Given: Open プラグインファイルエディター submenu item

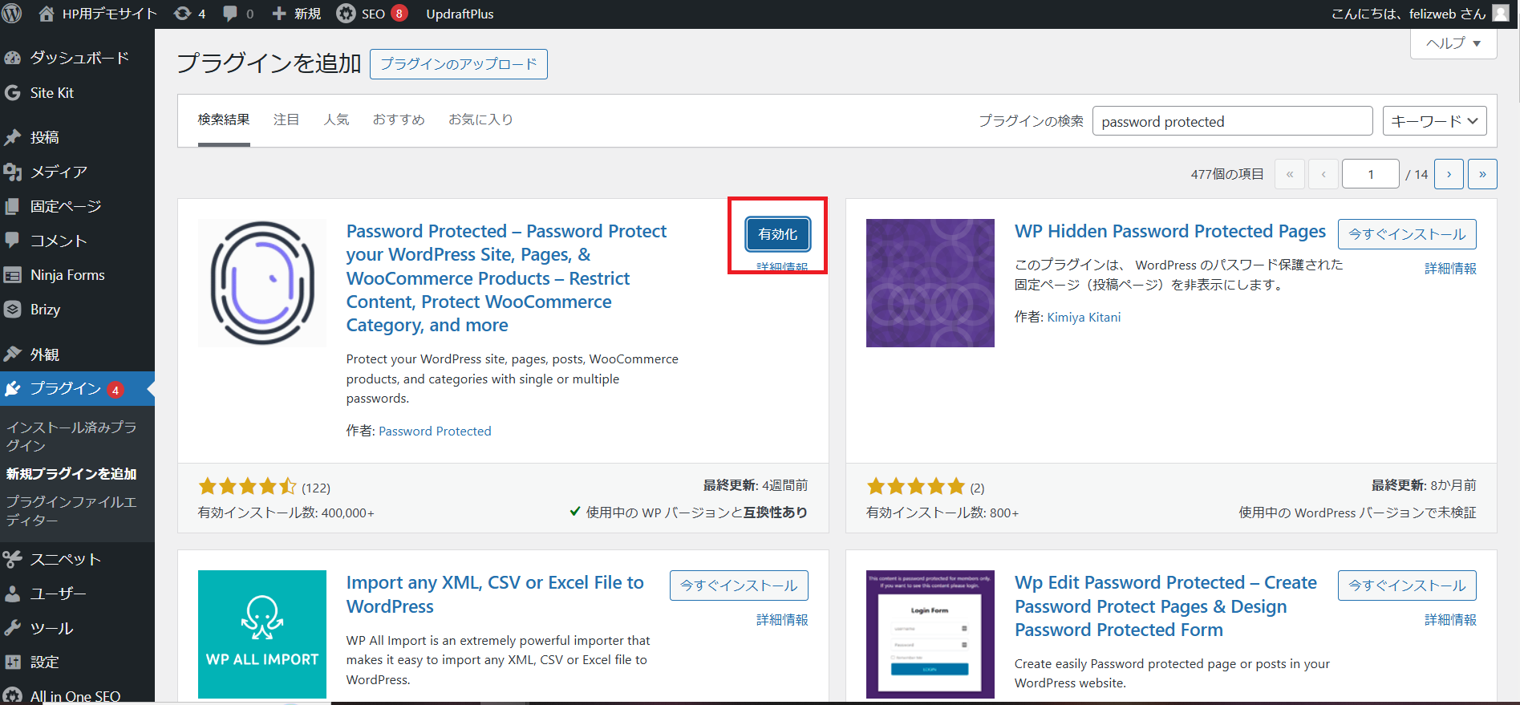Looking at the screenshot, I should 71,511.
